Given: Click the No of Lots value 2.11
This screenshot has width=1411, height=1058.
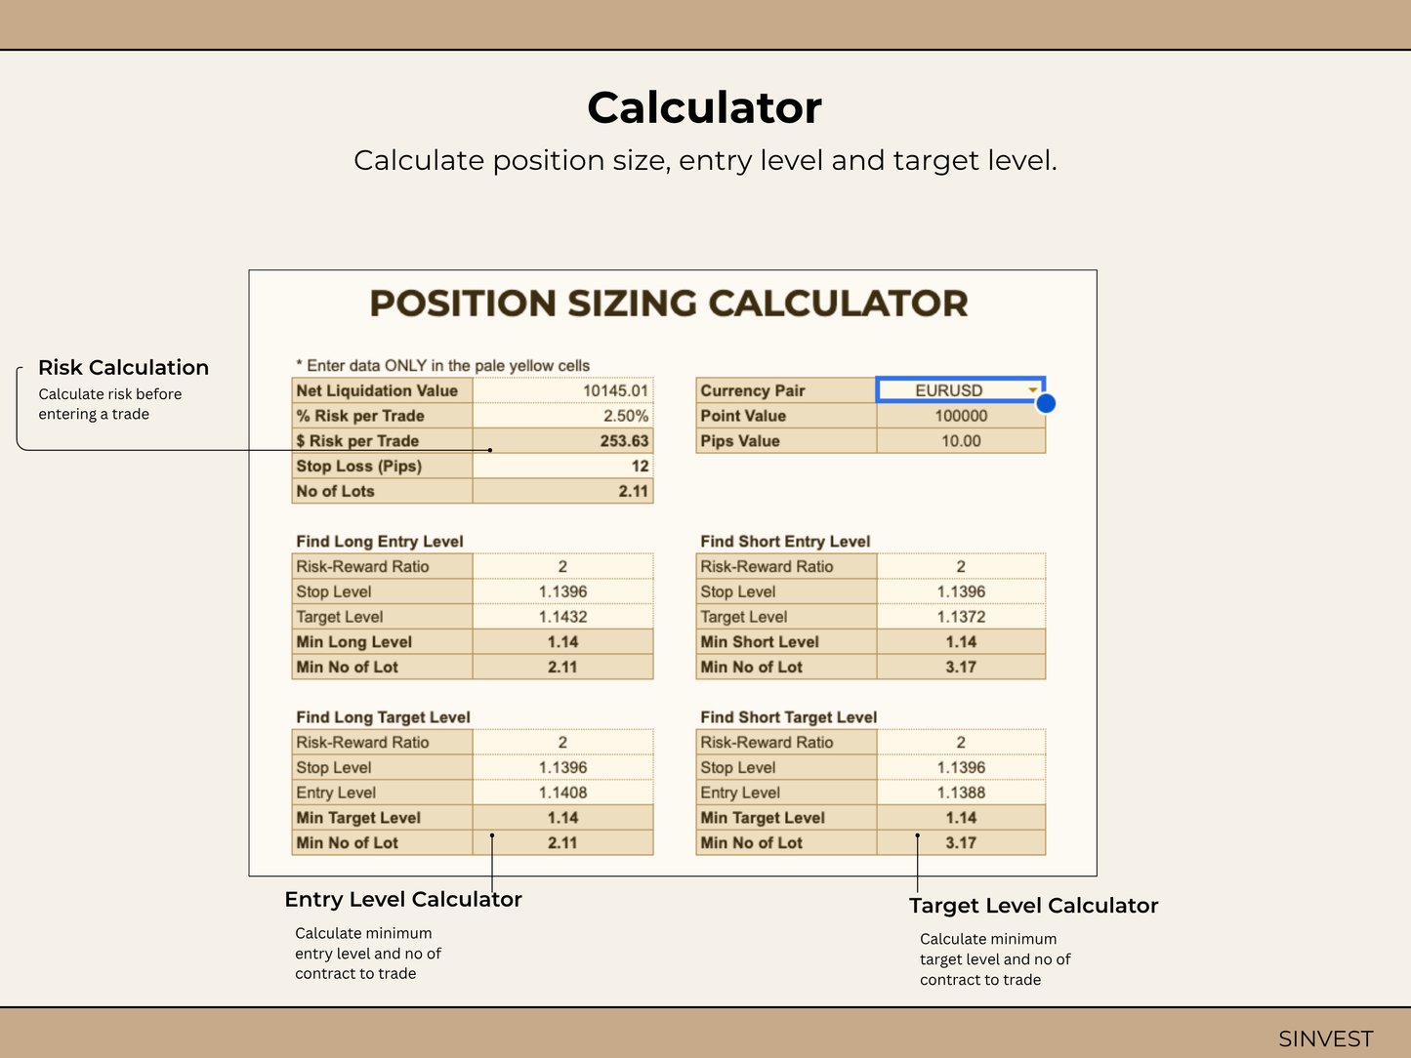Looking at the screenshot, I should coord(562,491).
